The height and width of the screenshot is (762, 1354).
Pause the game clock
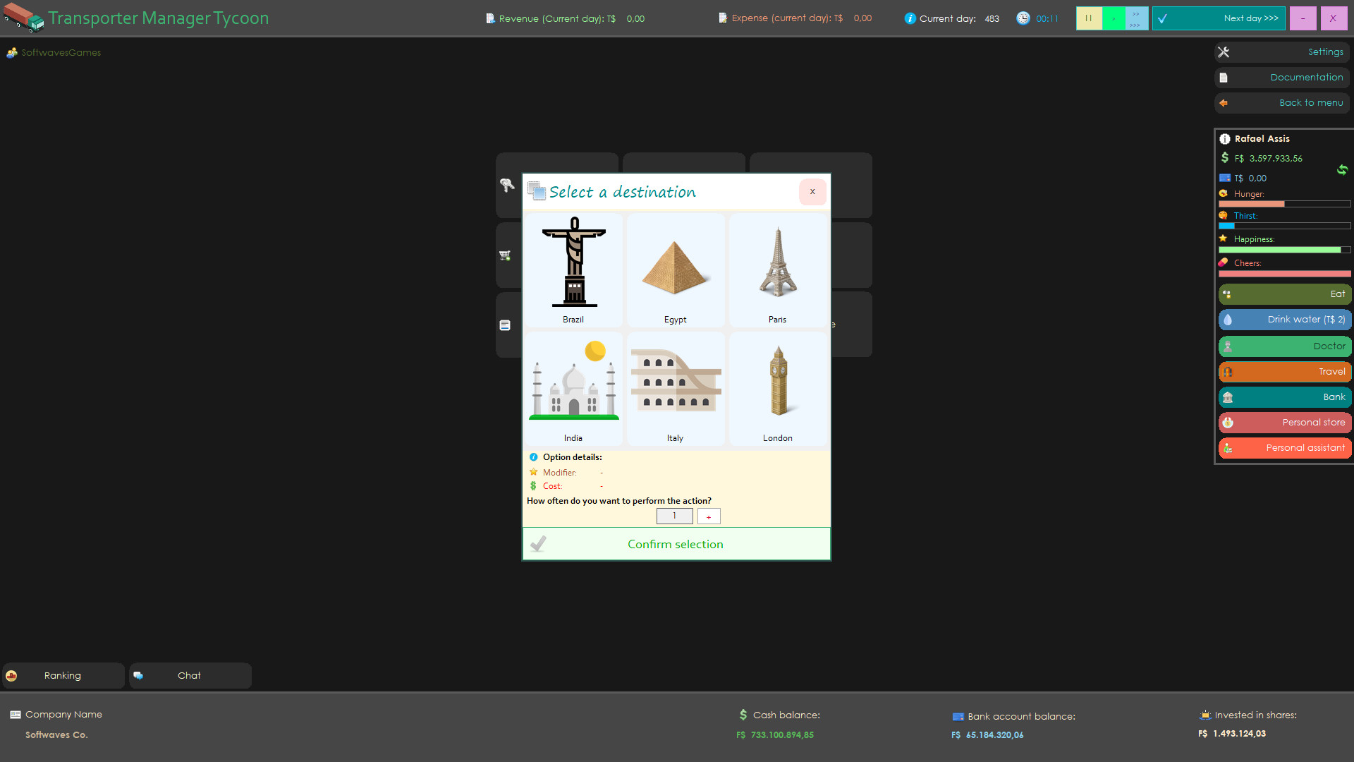[x=1089, y=18]
